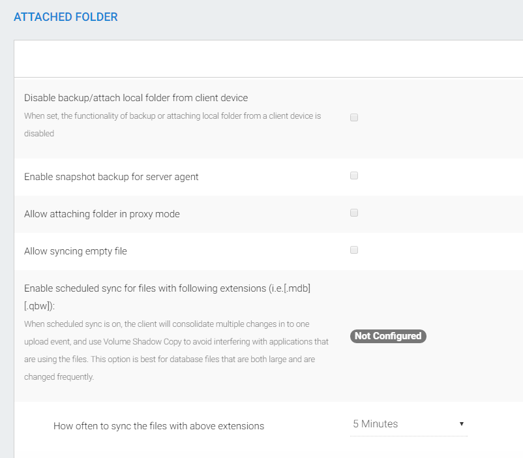Click the Enable scheduled sync extensions label
523x458 pixels.
(167, 297)
